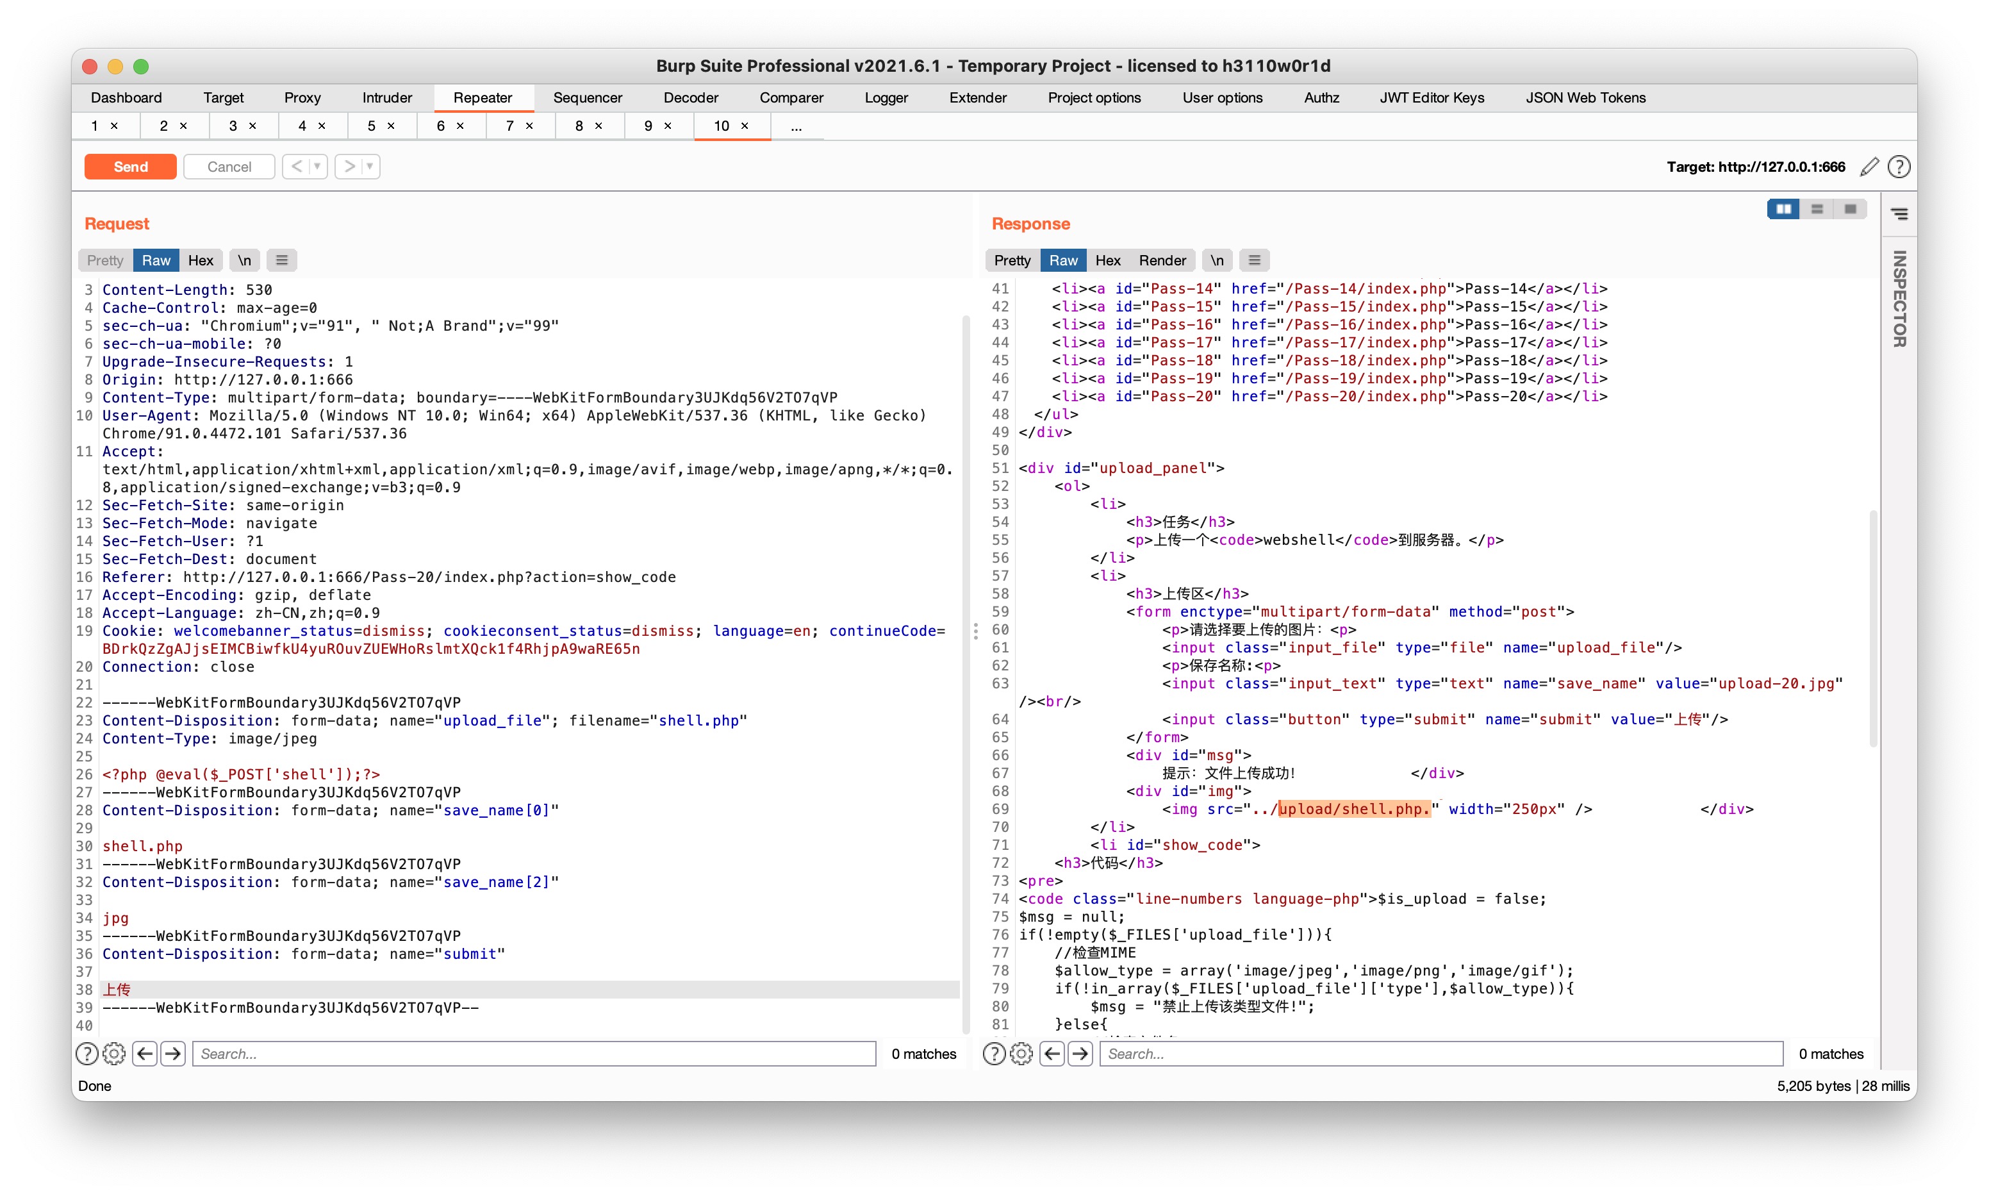Switch to combined tabbed layout icon
1989x1196 pixels.
(1850, 210)
